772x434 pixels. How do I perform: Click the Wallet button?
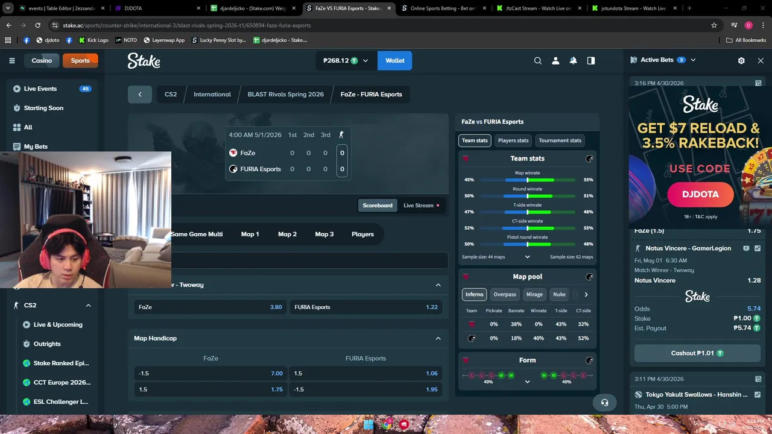click(395, 60)
